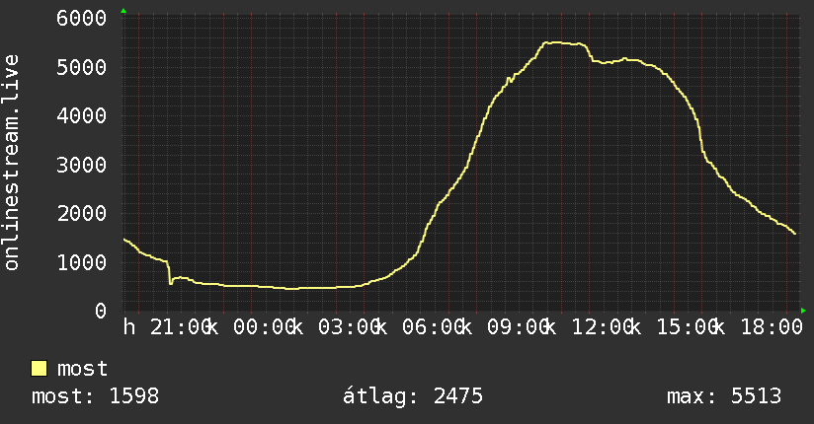This screenshot has height=424, width=814.
Task: Click the 3000 y-axis label
Action: tap(82, 165)
